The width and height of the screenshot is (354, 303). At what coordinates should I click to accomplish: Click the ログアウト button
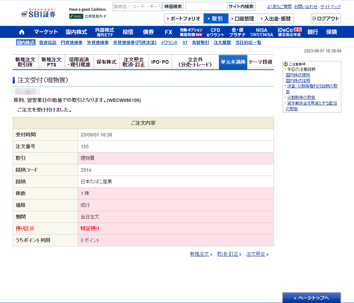tap(326, 18)
